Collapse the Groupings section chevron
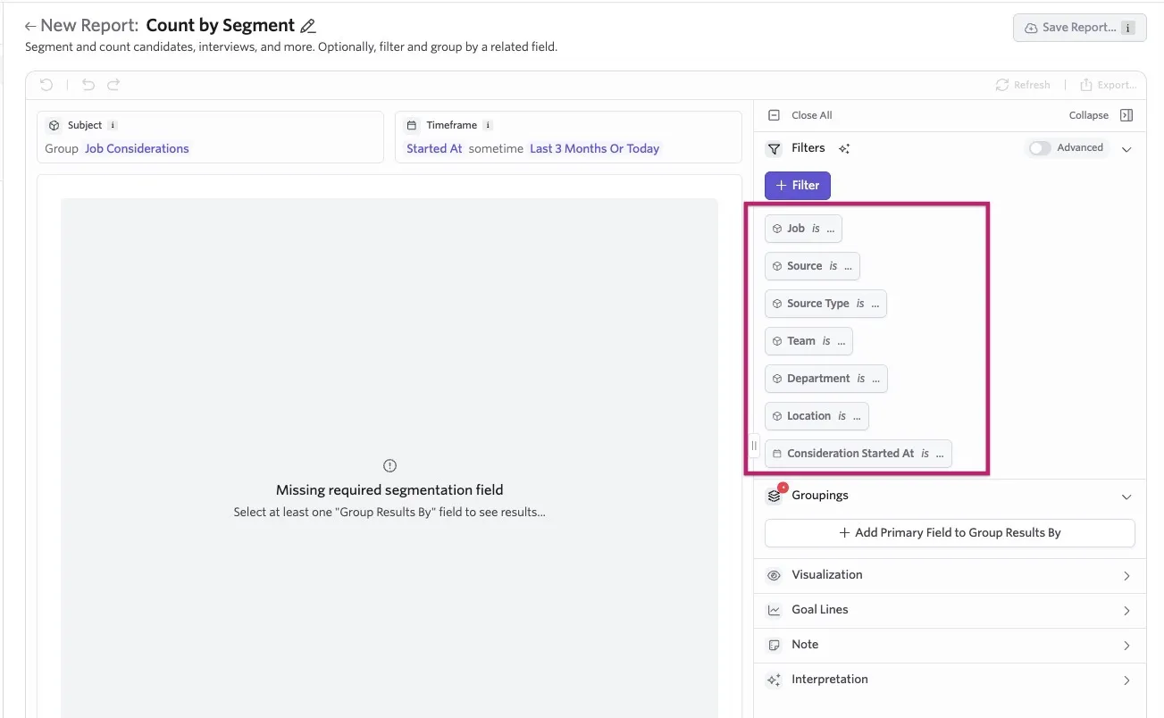Image resolution: width=1164 pixels, height=718 pixels. (1126, 497)
